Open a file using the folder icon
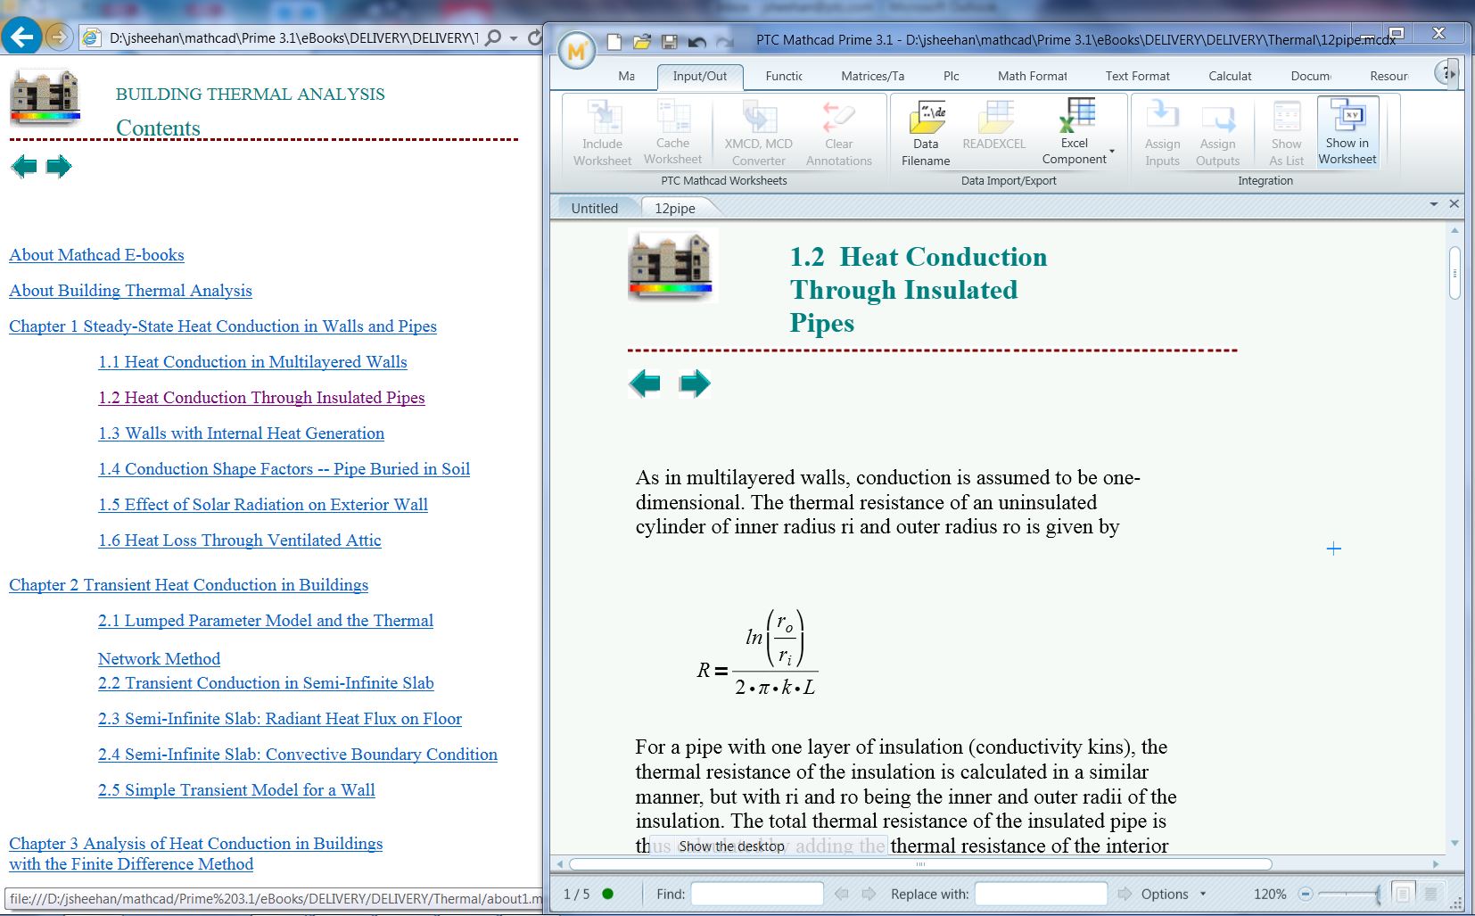The width and height of the screenshot is (1475, 916). [642, 41]
